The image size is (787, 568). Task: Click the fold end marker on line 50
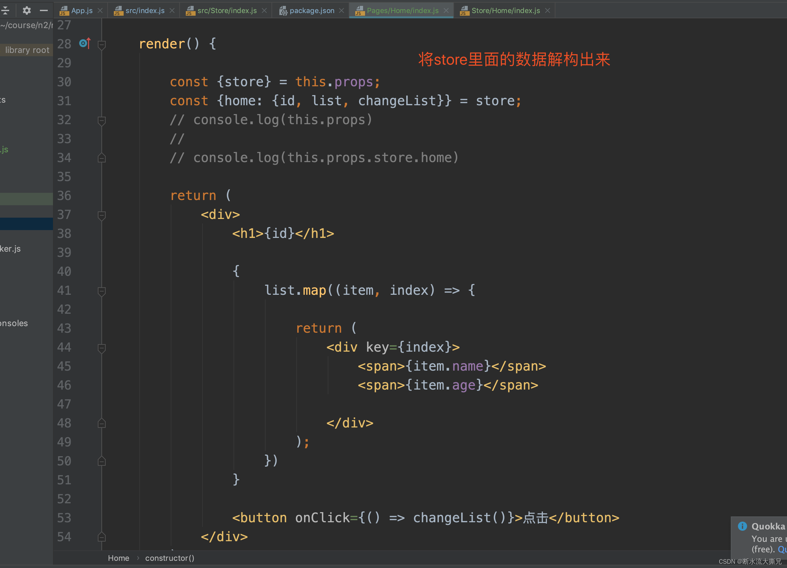102,461
